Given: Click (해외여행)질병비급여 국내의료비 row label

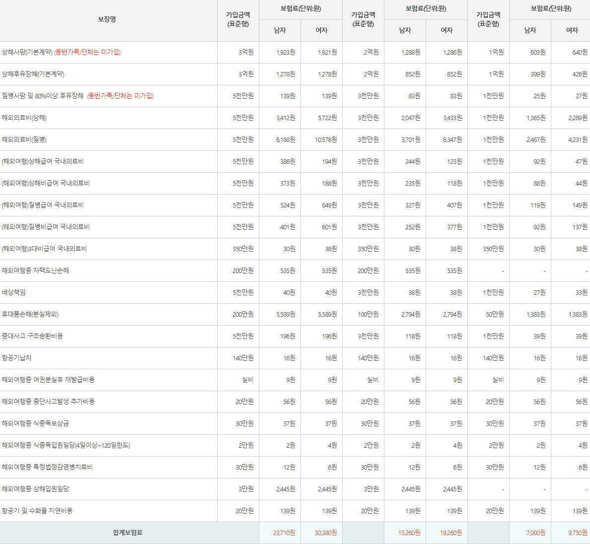Looking at the screenshot, I should point(46,227).
